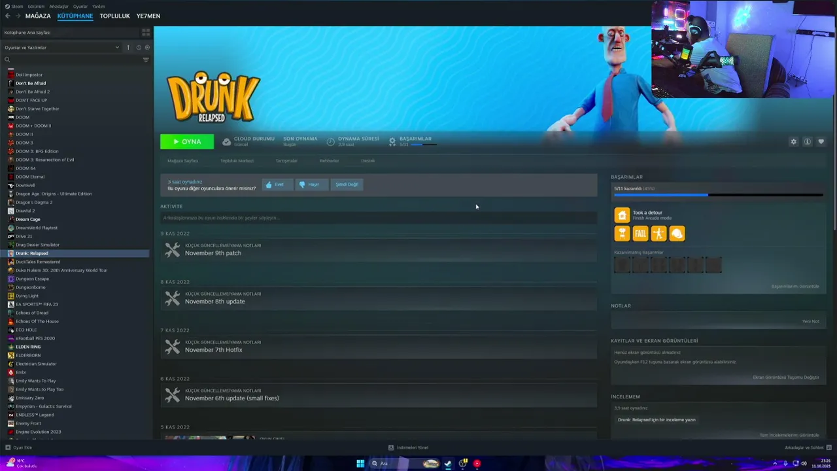
Task: Open the Görünüm menu
Action: click(x=36, y=7)
